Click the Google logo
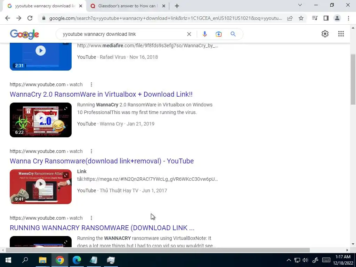The image size is (356, 267). point(25,34)
